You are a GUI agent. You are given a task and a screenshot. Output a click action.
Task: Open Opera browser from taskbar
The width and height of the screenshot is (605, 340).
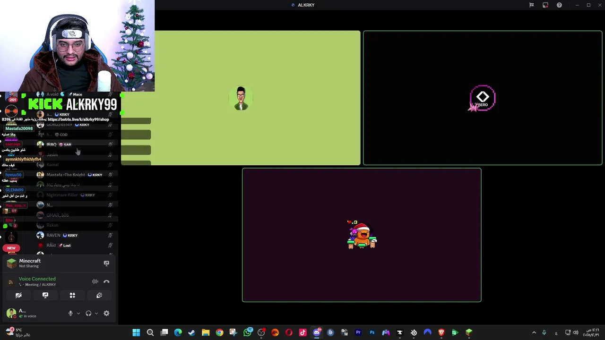pyautogui.click(x=289, y=332)
